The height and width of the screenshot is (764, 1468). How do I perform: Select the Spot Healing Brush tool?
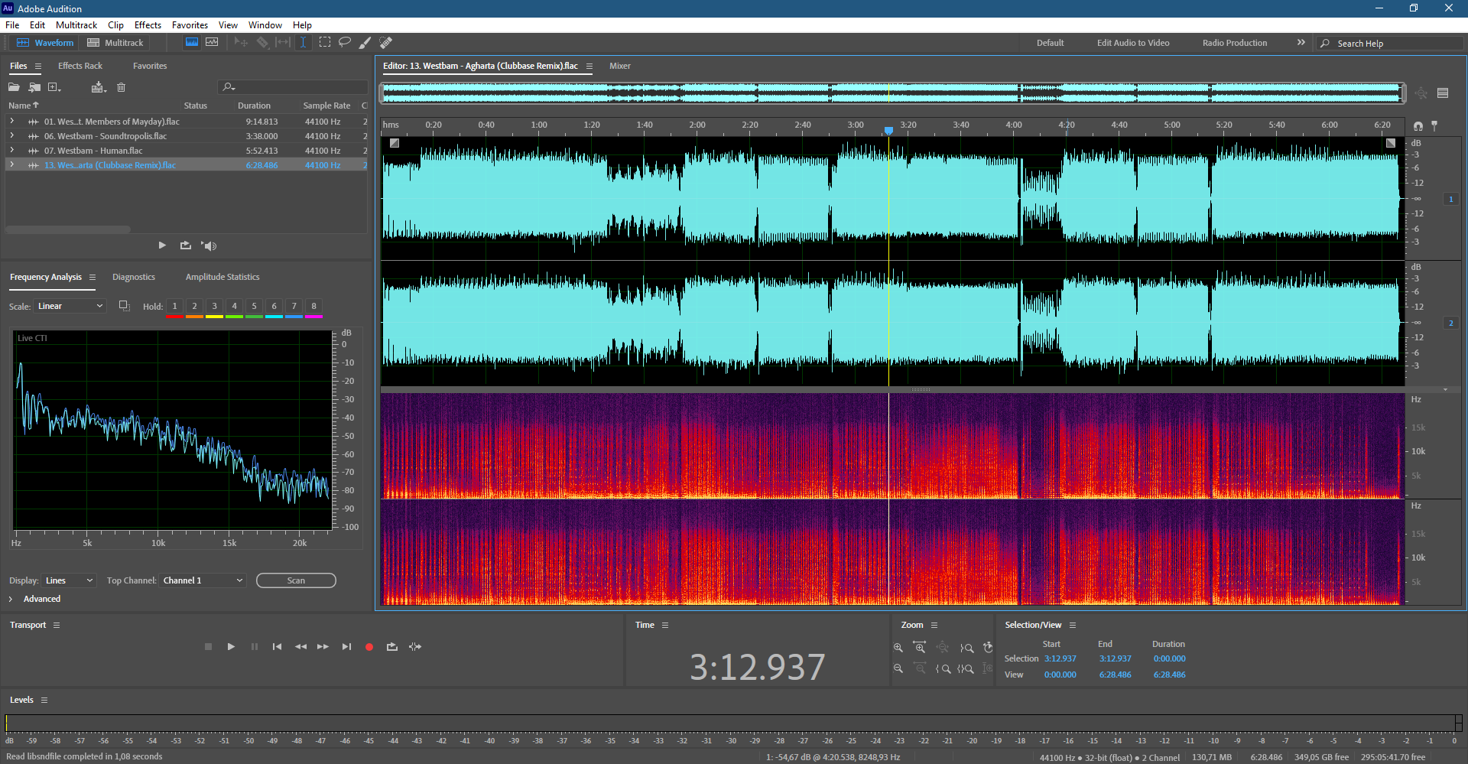point(386,43)
